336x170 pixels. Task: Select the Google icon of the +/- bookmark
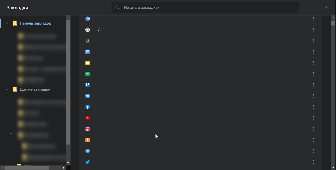(88, 30)
